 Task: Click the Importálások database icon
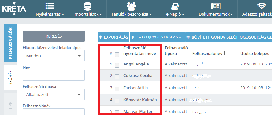tap(88, 7)
